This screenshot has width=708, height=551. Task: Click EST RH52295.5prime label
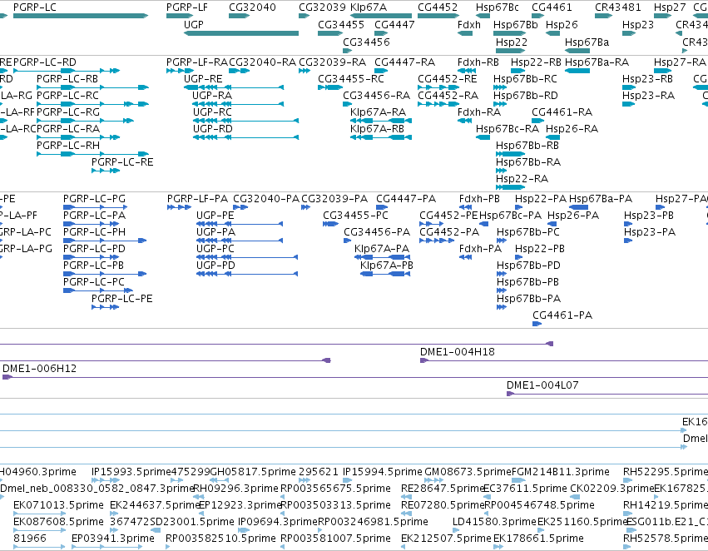tap(666, 473)
